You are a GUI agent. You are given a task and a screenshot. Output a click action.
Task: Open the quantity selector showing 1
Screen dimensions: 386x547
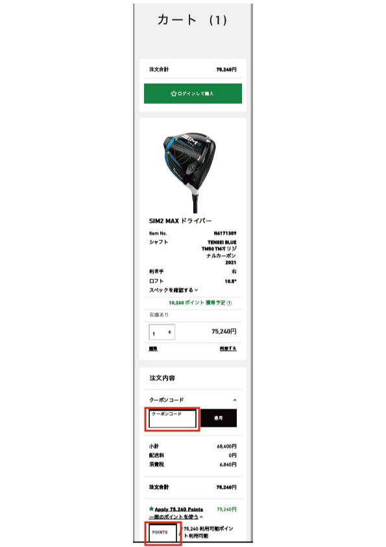pyautogui.click(x=162, y=333)
